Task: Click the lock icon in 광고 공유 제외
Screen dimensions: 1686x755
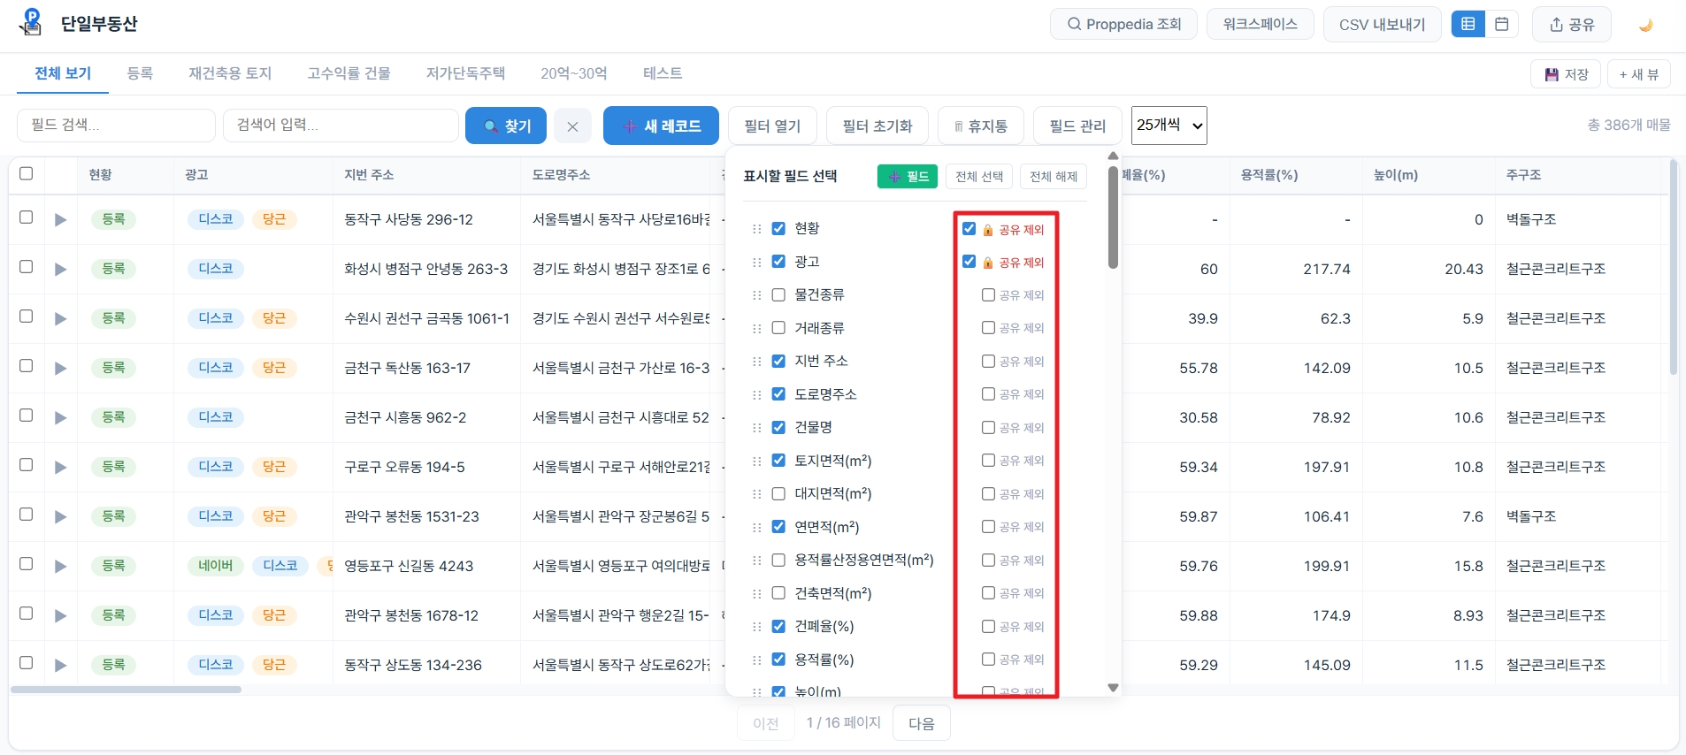Action: coord(988,263)
